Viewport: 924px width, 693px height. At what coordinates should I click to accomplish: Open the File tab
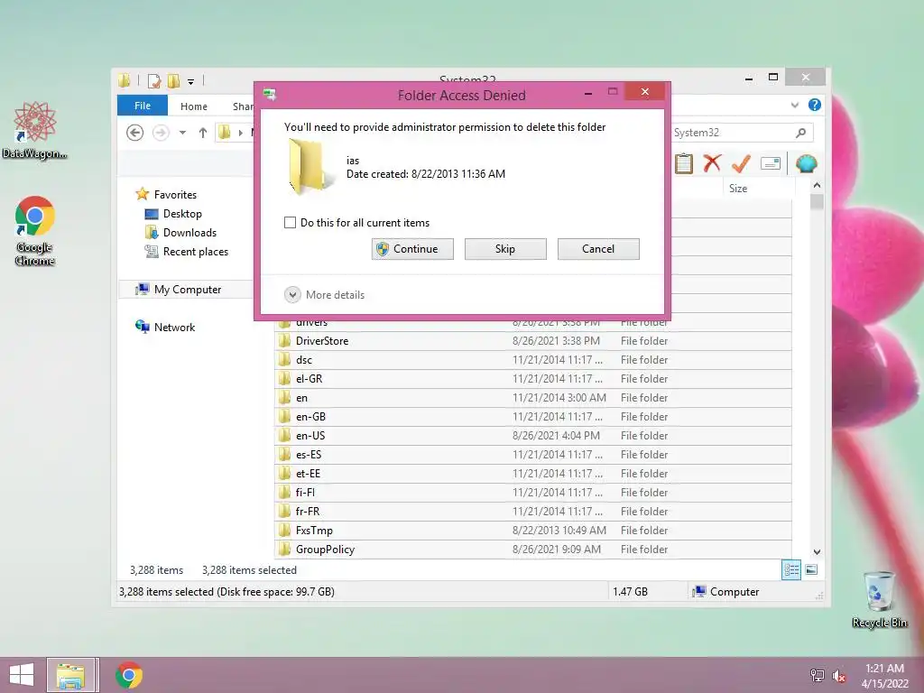(x=143, y=106)
